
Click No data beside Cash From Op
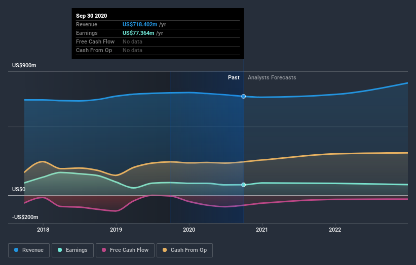click(x=132, y=50)
